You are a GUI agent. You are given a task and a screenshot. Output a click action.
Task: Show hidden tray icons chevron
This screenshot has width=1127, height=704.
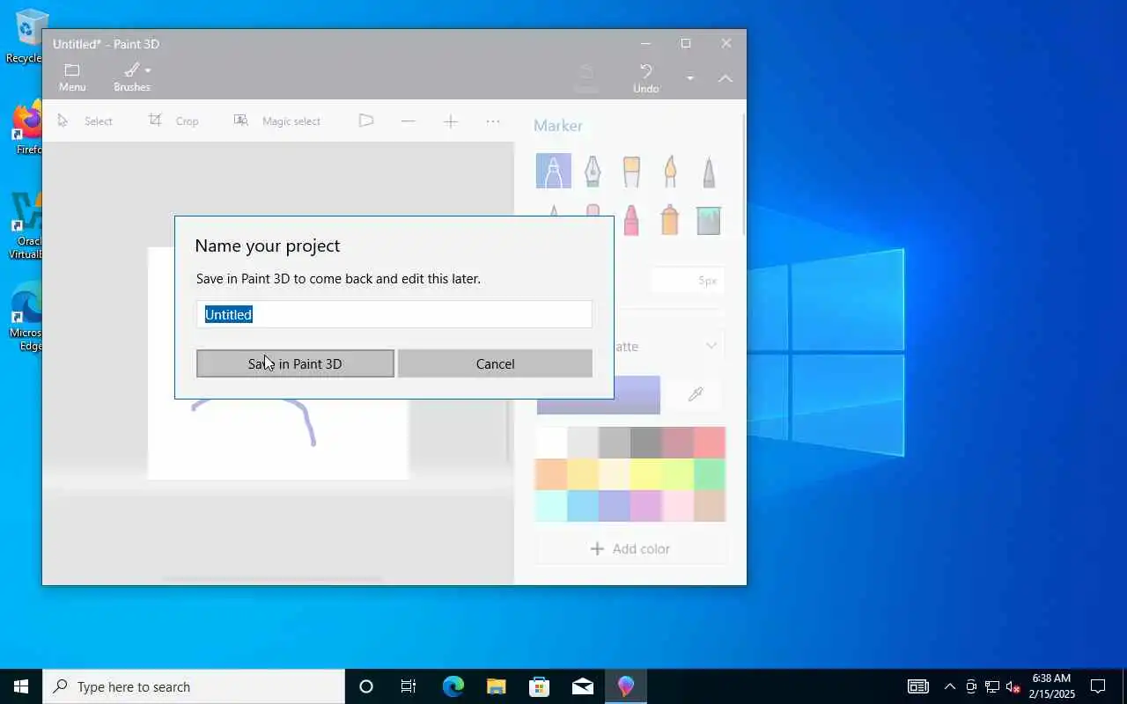(x=949, y=686)
